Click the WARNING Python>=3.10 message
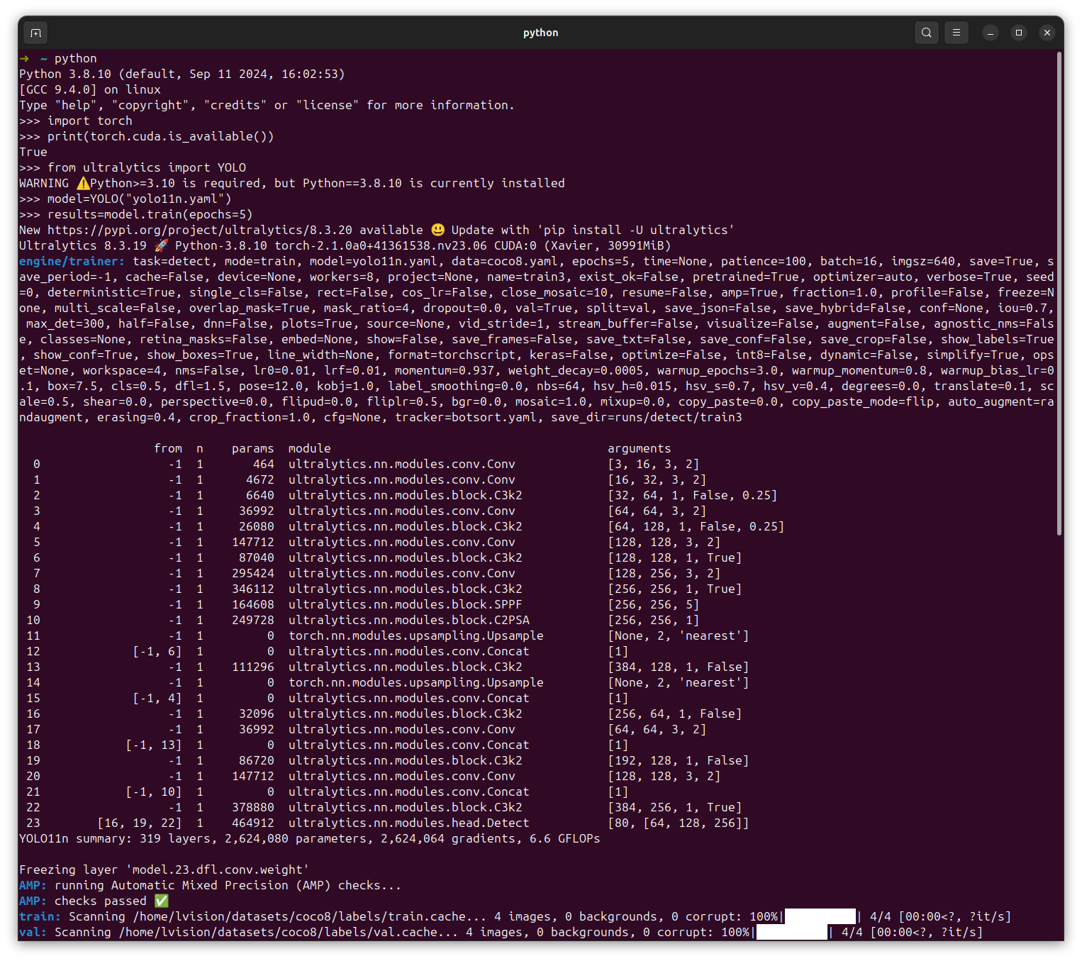The image size is (1082, 961). [x=292, y=183]
